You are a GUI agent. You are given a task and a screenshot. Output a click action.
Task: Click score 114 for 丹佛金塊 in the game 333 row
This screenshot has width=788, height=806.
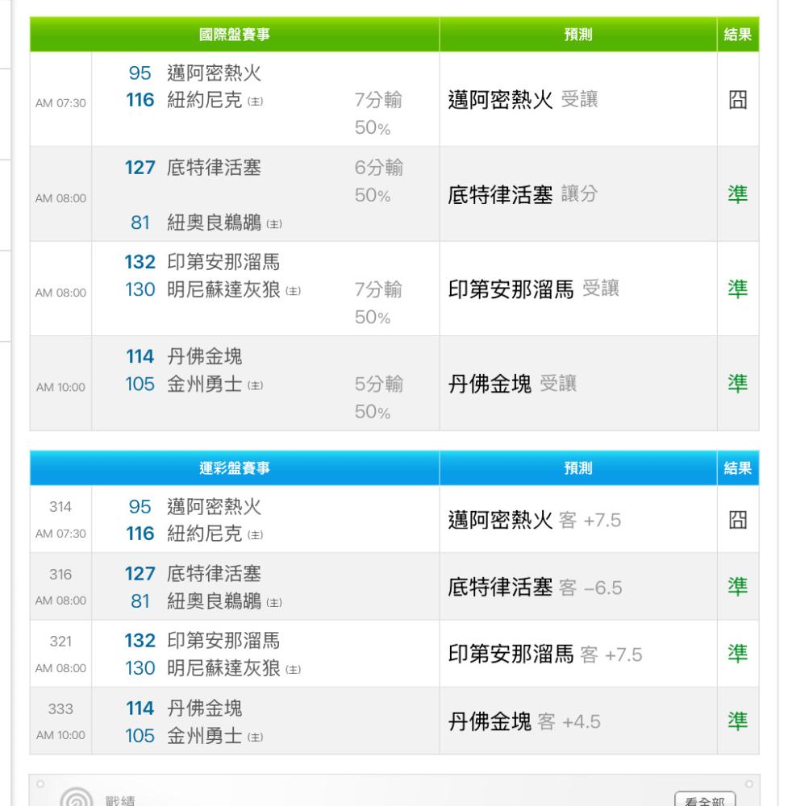click(x=140, y=708)
